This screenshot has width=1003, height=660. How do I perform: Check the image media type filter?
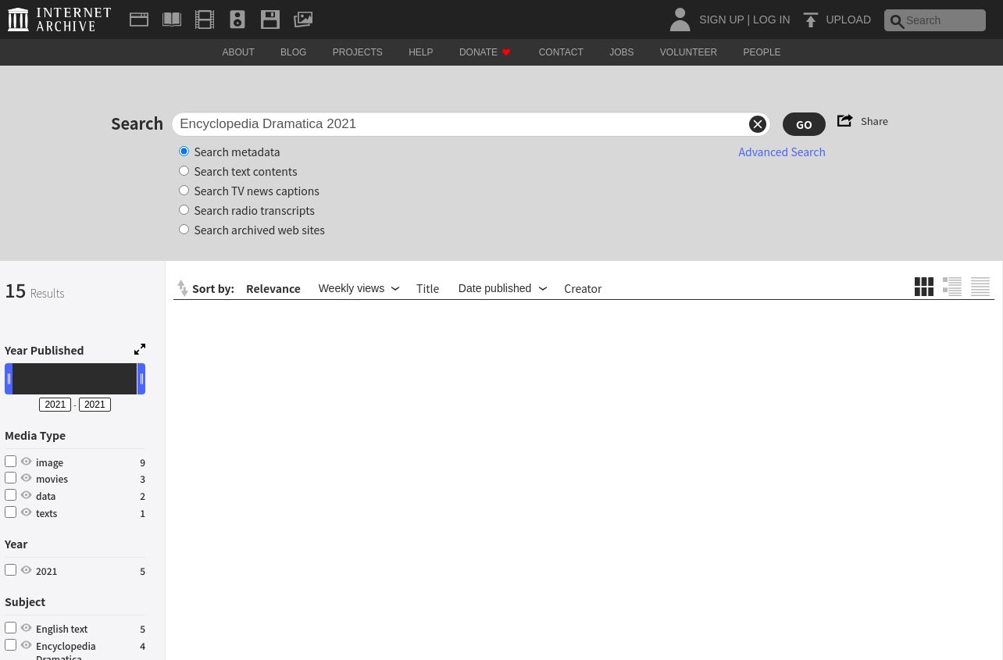coord(10,461)
